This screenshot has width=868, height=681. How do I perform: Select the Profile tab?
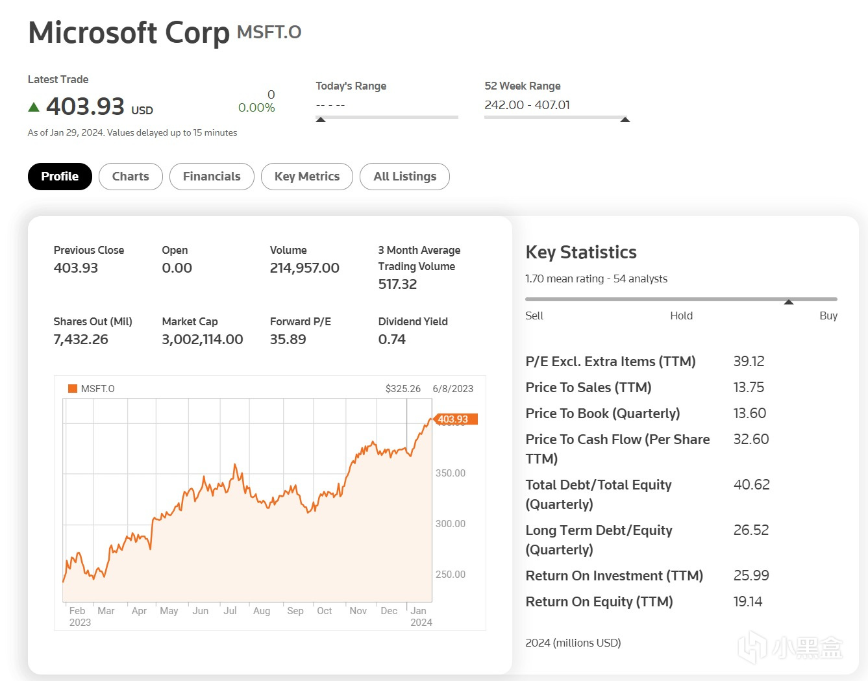pyautogui.click(x=60, y=177)
